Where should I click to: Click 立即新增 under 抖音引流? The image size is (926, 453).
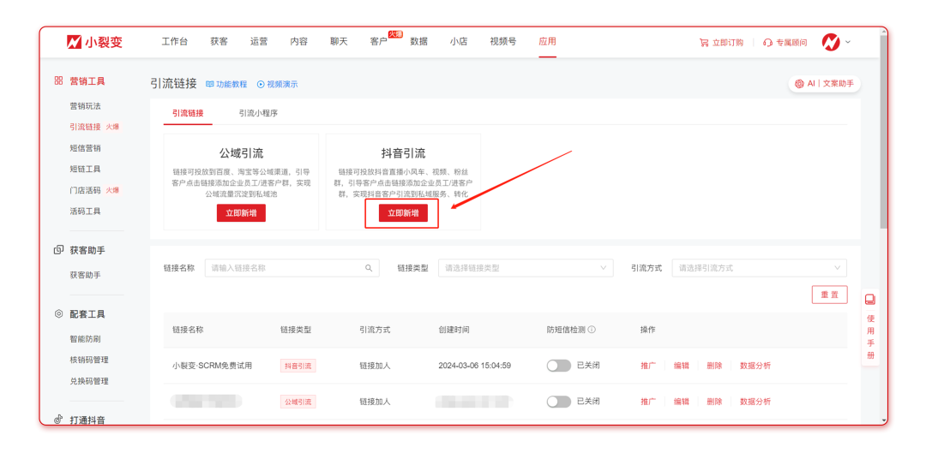403,213
